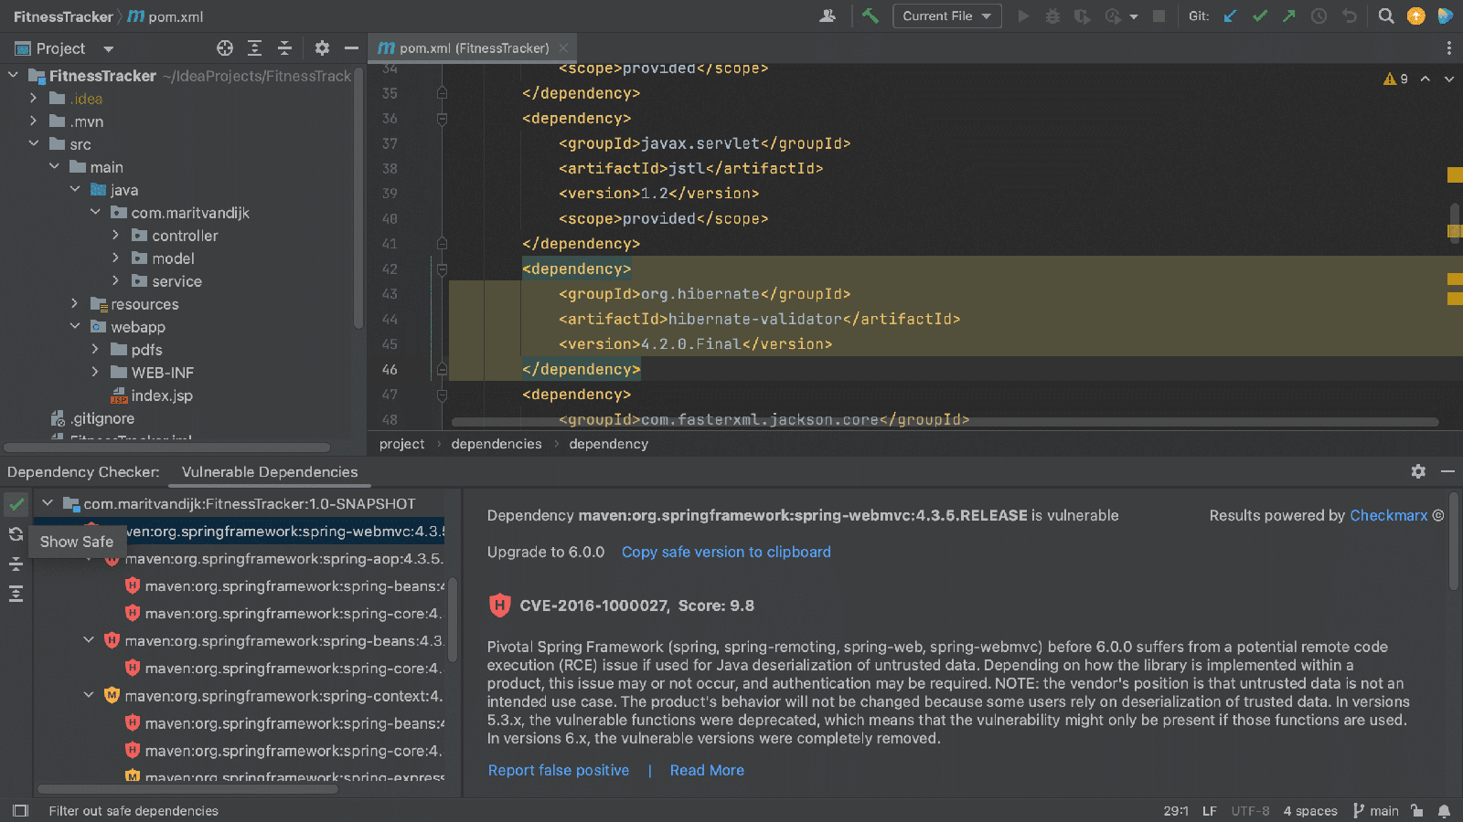Toggle fold end marker at line 35
Viewport: 1463px width, 822px height.
click(x=442, y=93)
